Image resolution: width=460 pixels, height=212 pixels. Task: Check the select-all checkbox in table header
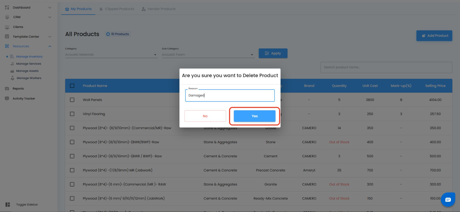(72, 86)
